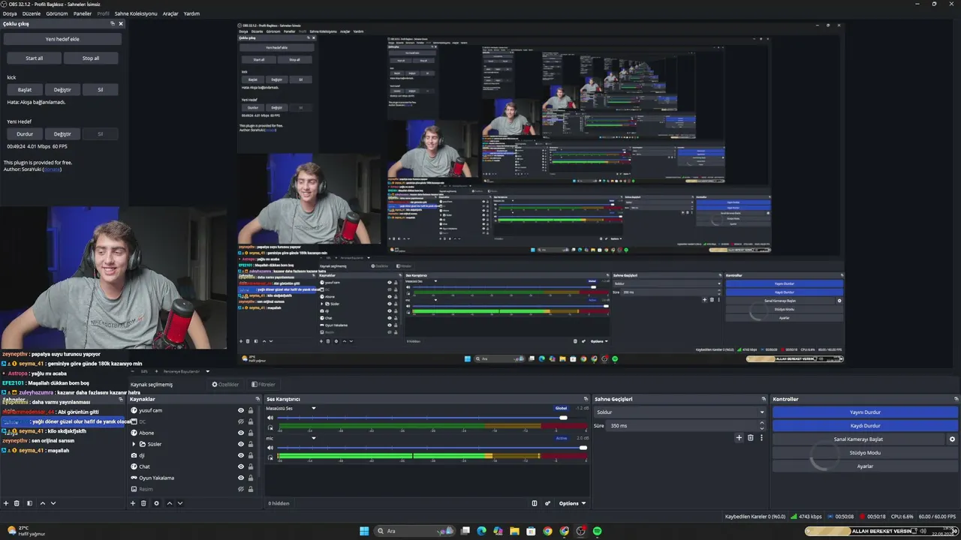Undock the Kontroller panel
961x540 pixels.
(x=956, y=399)
